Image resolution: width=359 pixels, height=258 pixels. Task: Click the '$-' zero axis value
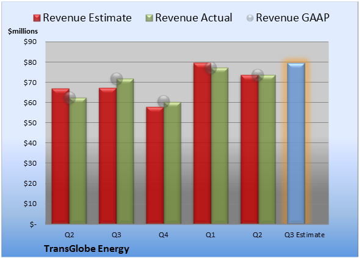pyautogui.click(x=33, y=224)
